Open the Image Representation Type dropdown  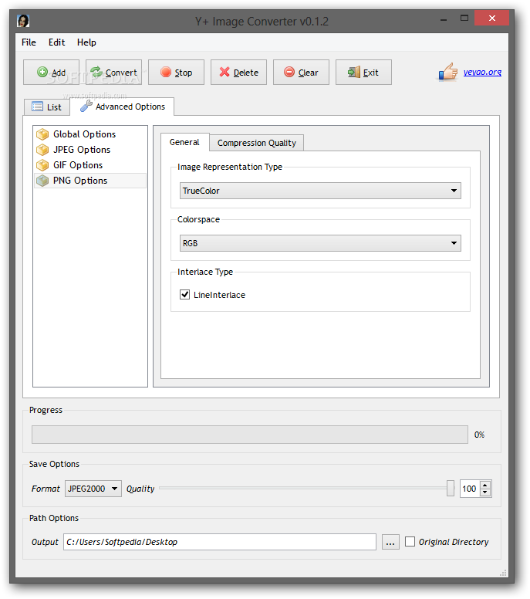coord(320,191)
